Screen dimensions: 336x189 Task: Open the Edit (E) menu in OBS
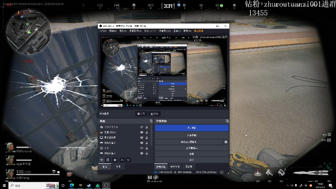113,31
